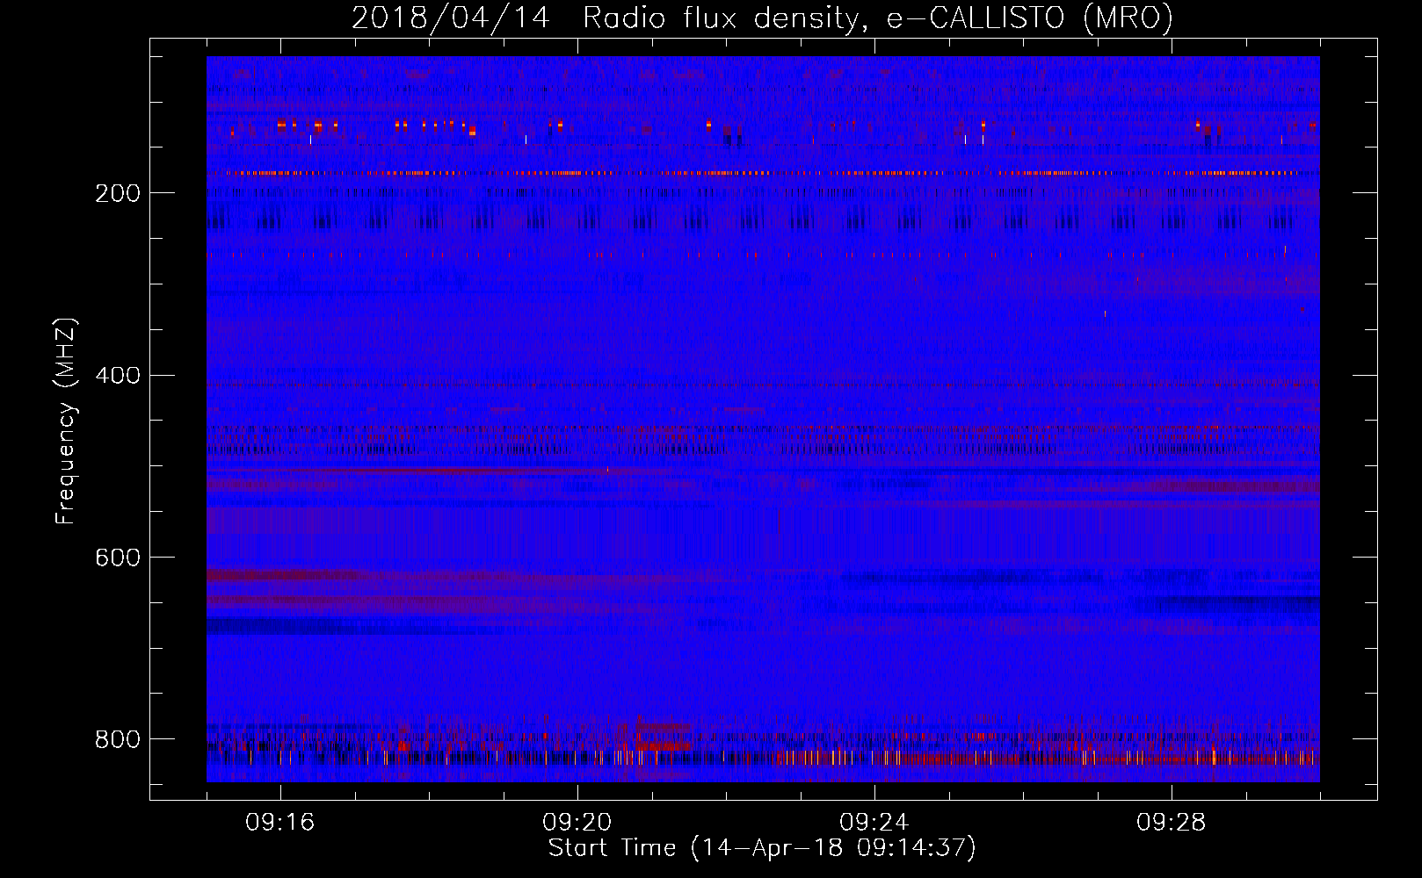Image resolution: width=1422 pixels, height=878 pixels.
Task: Click the 09:28 time tick label
Action: 1172,823
